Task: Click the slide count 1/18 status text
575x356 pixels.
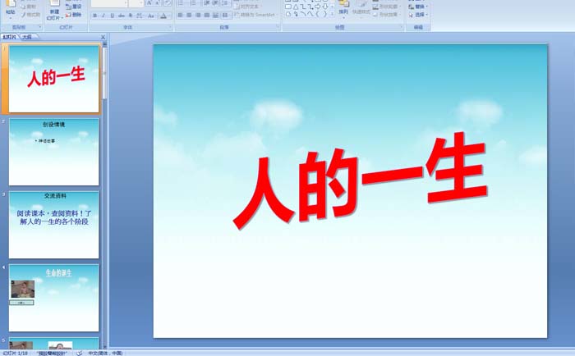Action: click(15, 353)
